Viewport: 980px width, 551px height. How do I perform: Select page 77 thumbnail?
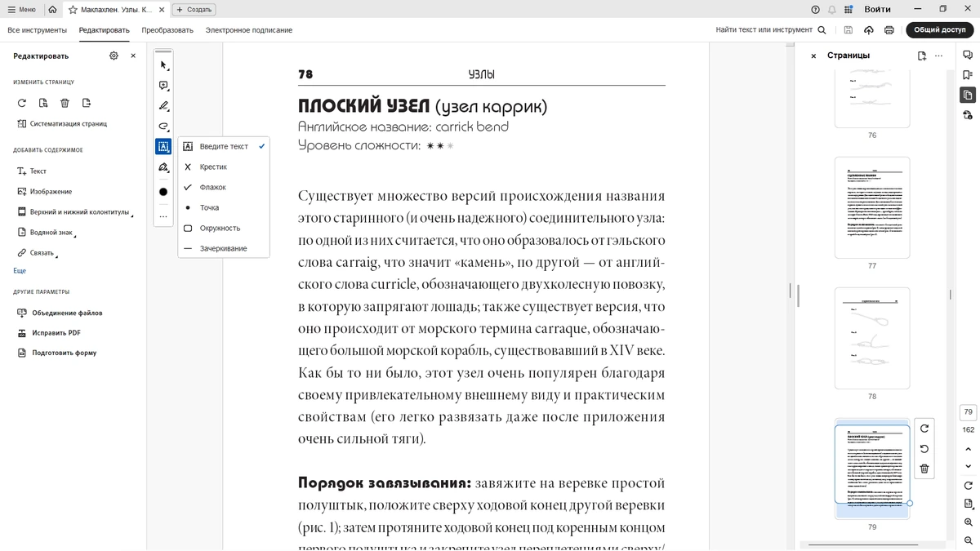point(872,208)
